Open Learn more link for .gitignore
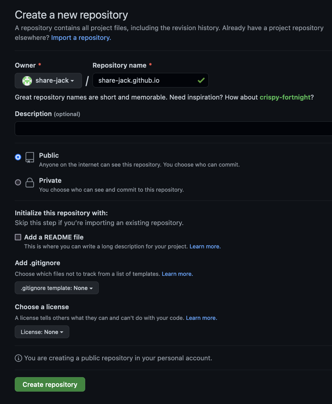The image size is (332, 404). coord(177,274)
